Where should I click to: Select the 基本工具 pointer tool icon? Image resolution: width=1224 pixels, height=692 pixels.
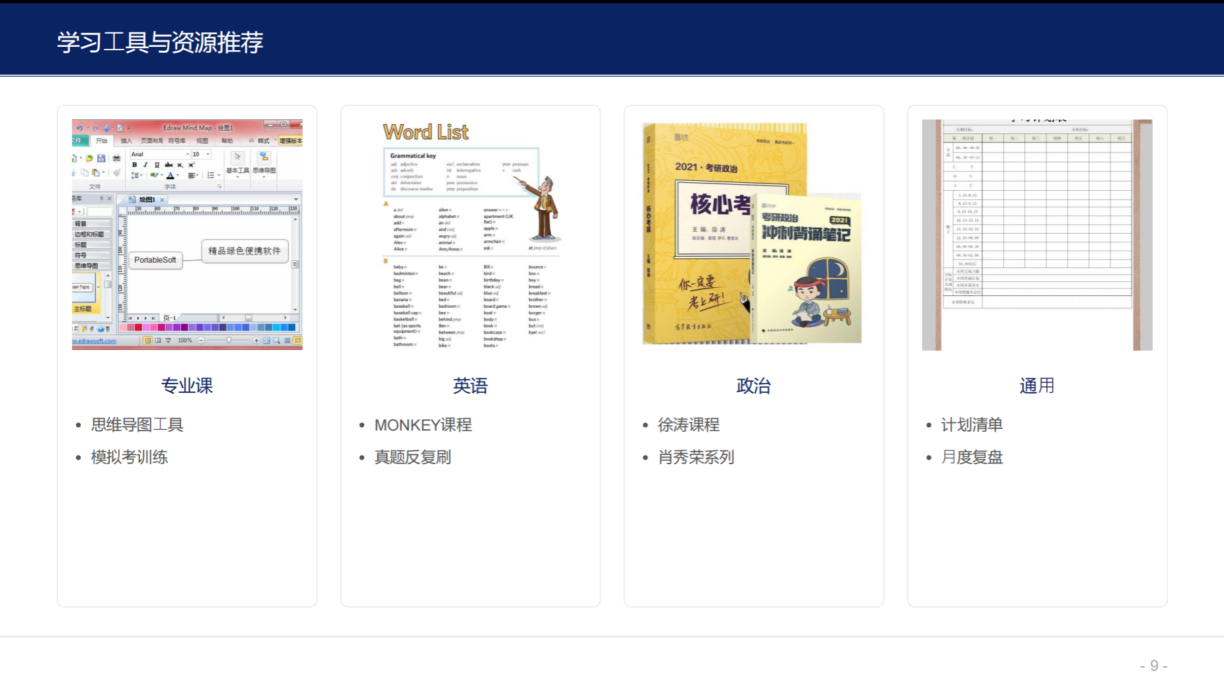pos(237,157)
